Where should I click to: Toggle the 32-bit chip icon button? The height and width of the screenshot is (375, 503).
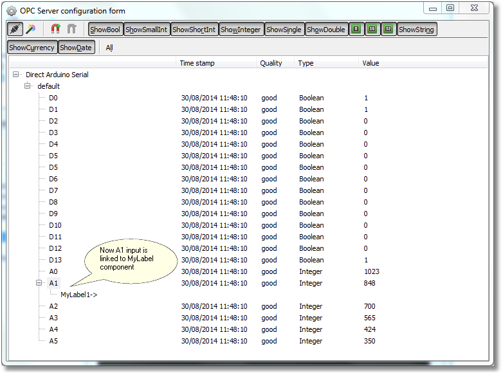(x=388, y=30)
